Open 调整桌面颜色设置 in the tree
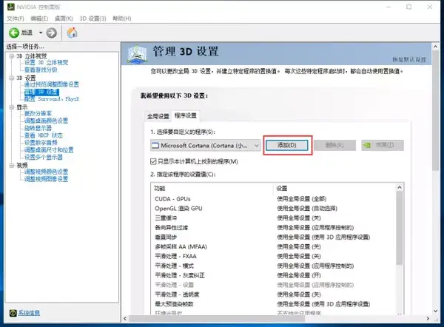The height and width of the screenshot is (327, 444). 46,121
